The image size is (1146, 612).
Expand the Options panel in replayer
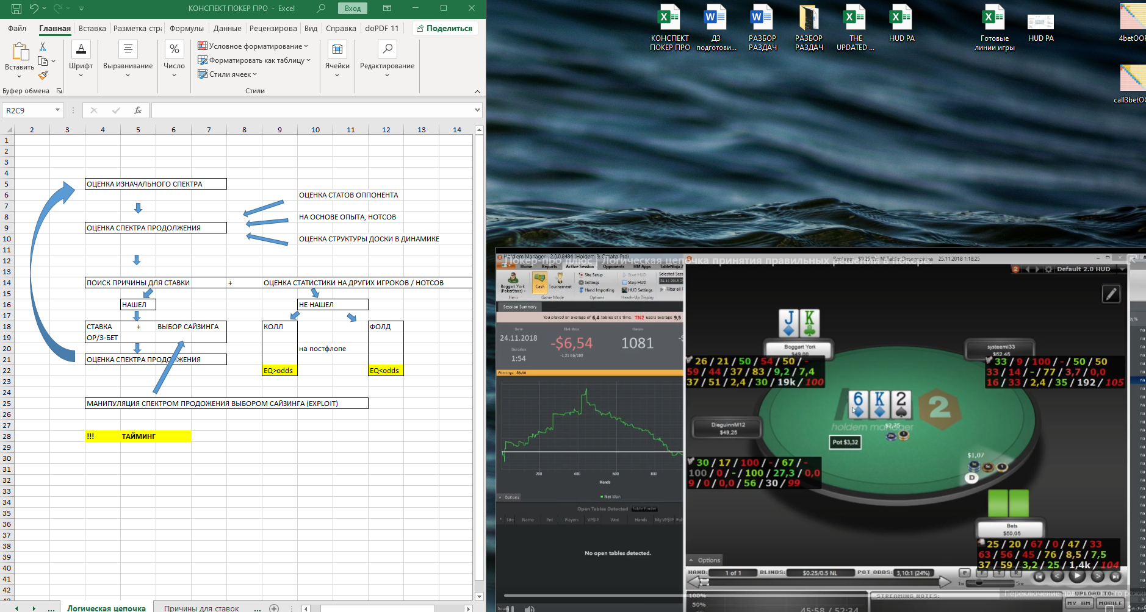coord(704,560)
